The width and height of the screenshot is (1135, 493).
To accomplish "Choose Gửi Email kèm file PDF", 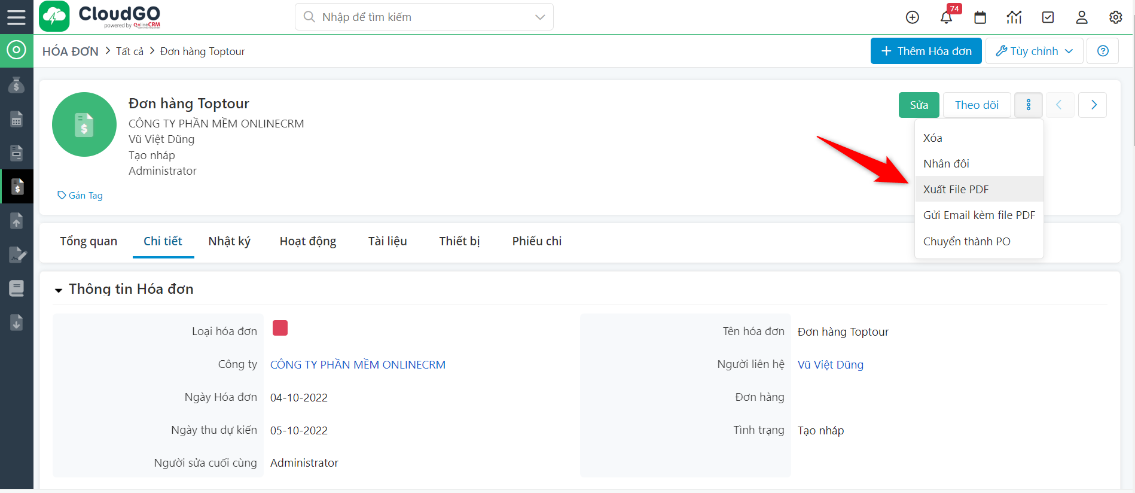I will (x=978, y=215).
